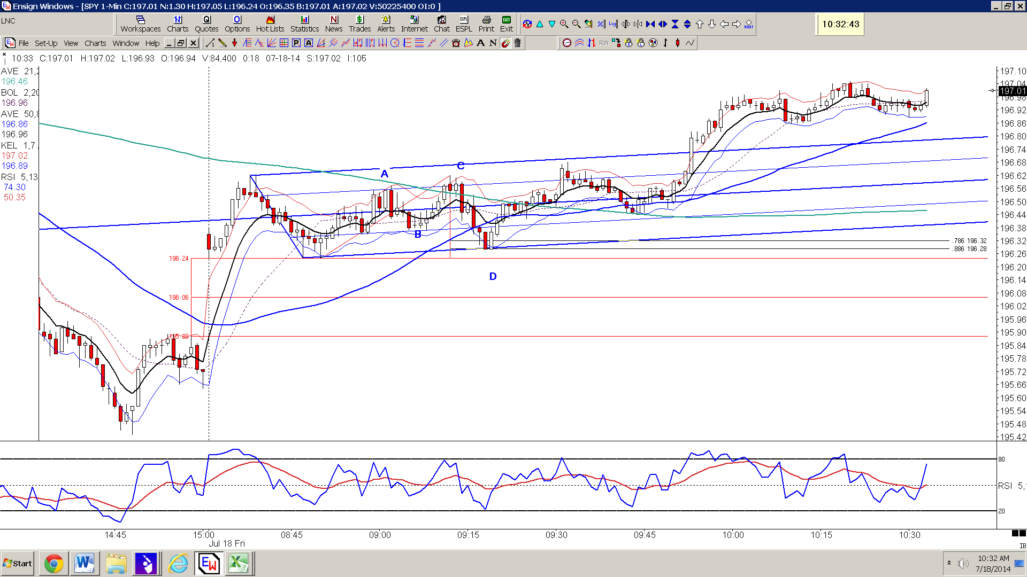This screenshot has height=577, width=1027.
Task: Select the bold A text tool
Action: tap(480, 43)
